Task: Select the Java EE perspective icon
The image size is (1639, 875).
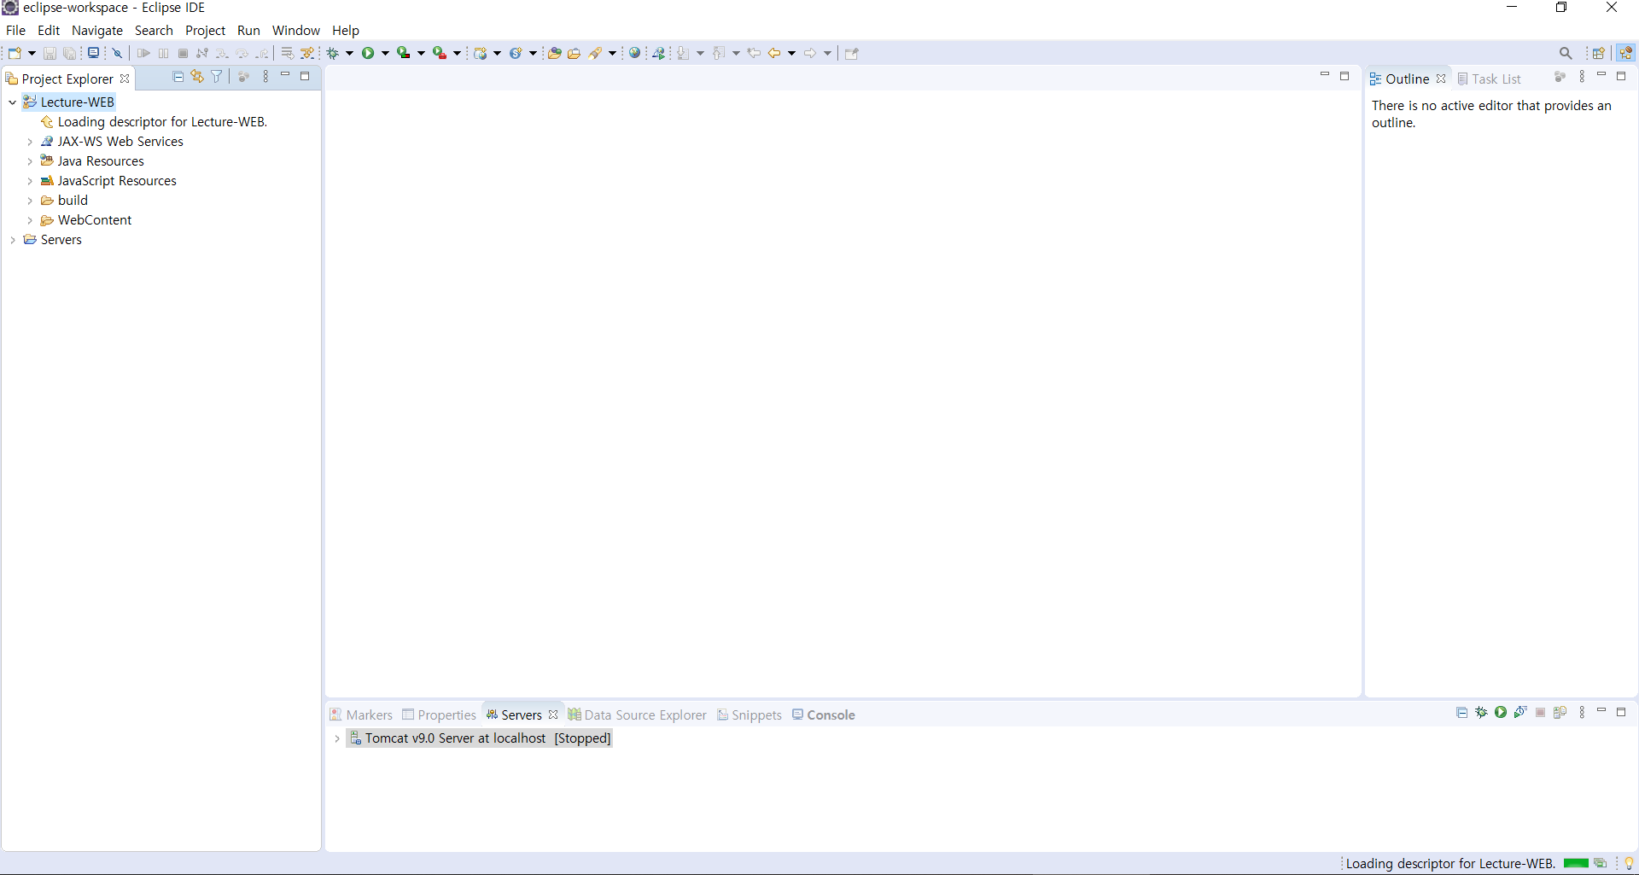Action: coord(1625,53)
